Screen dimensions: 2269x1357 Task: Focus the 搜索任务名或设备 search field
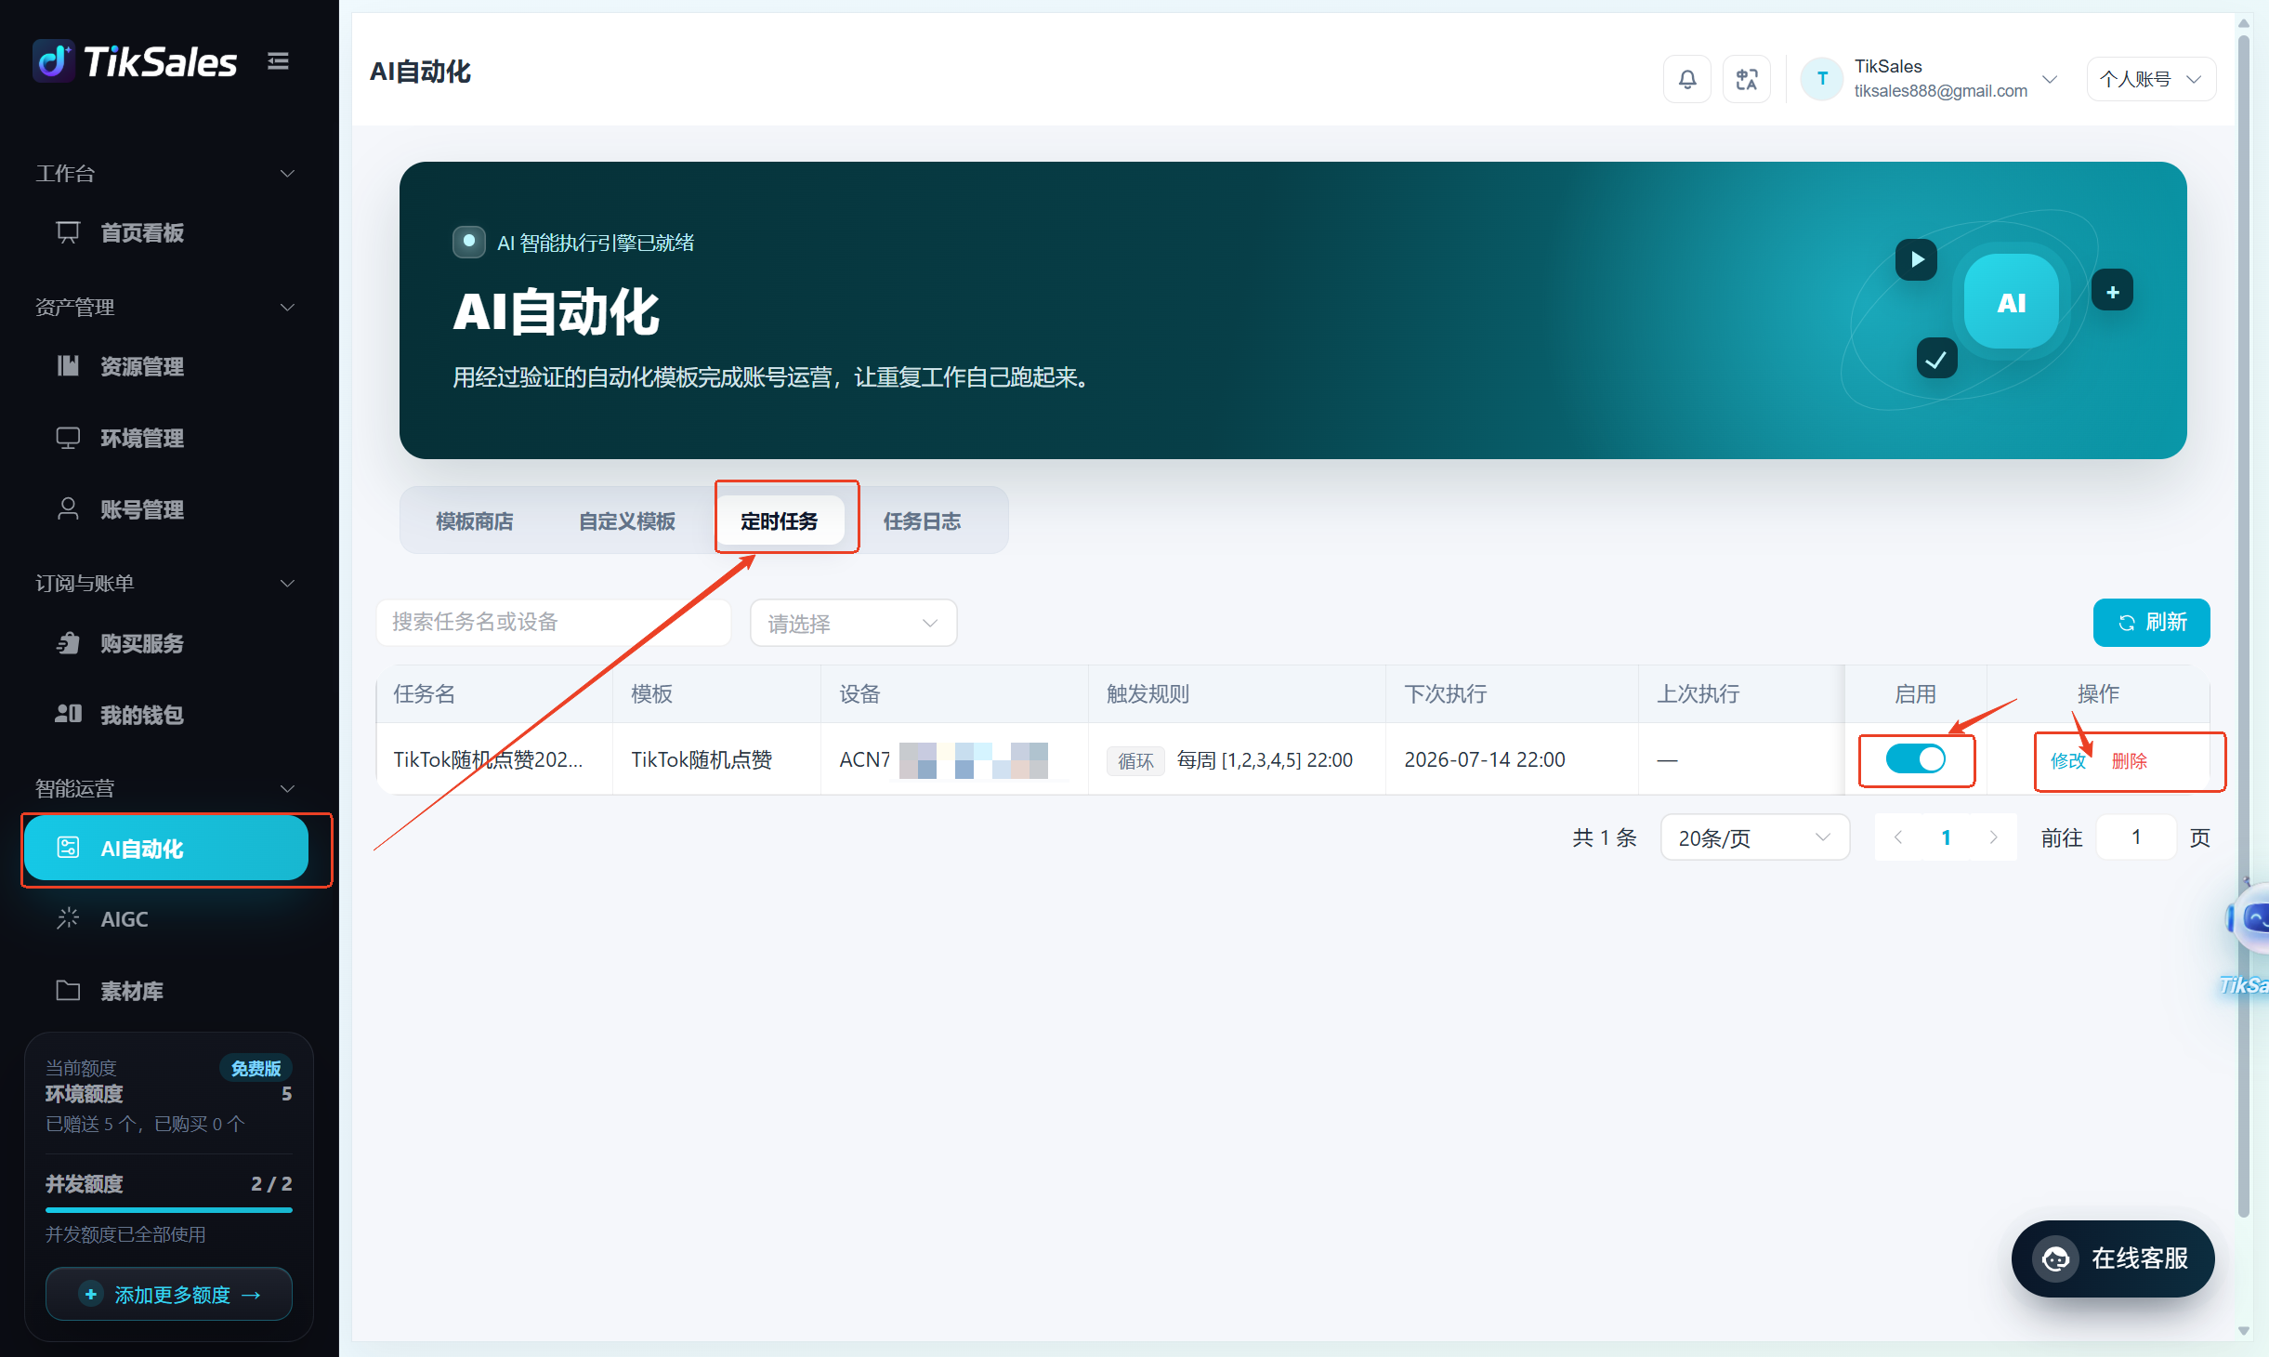pos(553,622)
